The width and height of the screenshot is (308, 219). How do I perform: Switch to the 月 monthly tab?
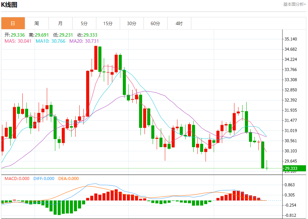60,23
